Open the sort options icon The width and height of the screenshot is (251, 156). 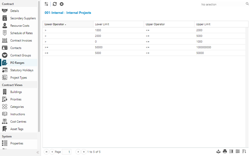[x=244, y=151]
